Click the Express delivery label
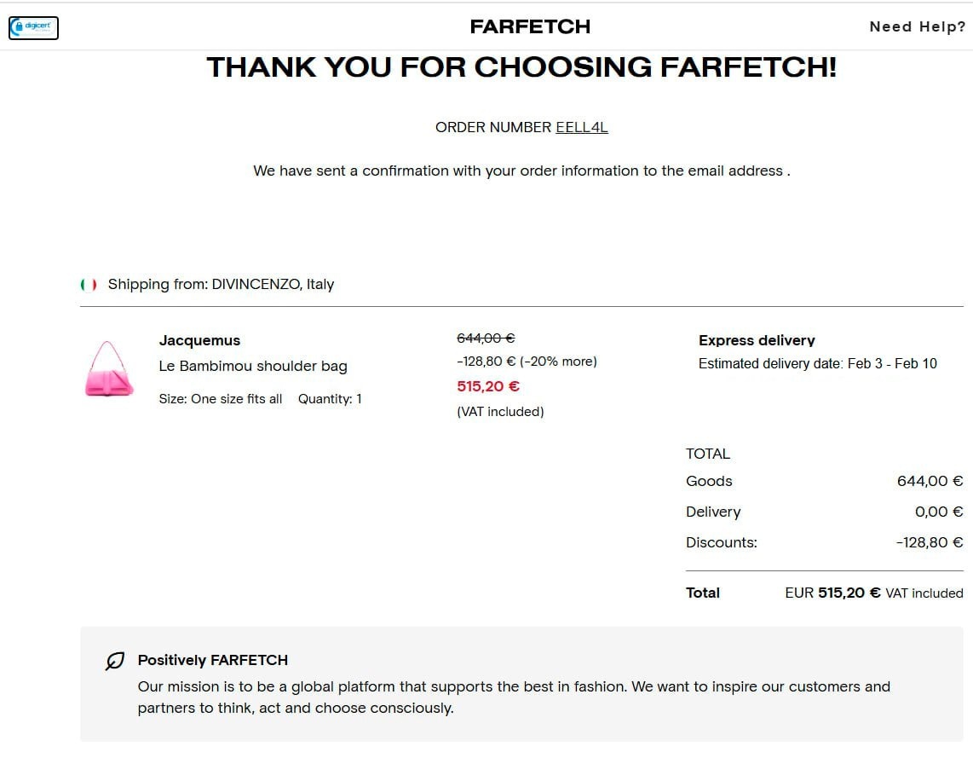The height and width of the screenshot is (758, 973). (757, 340)
